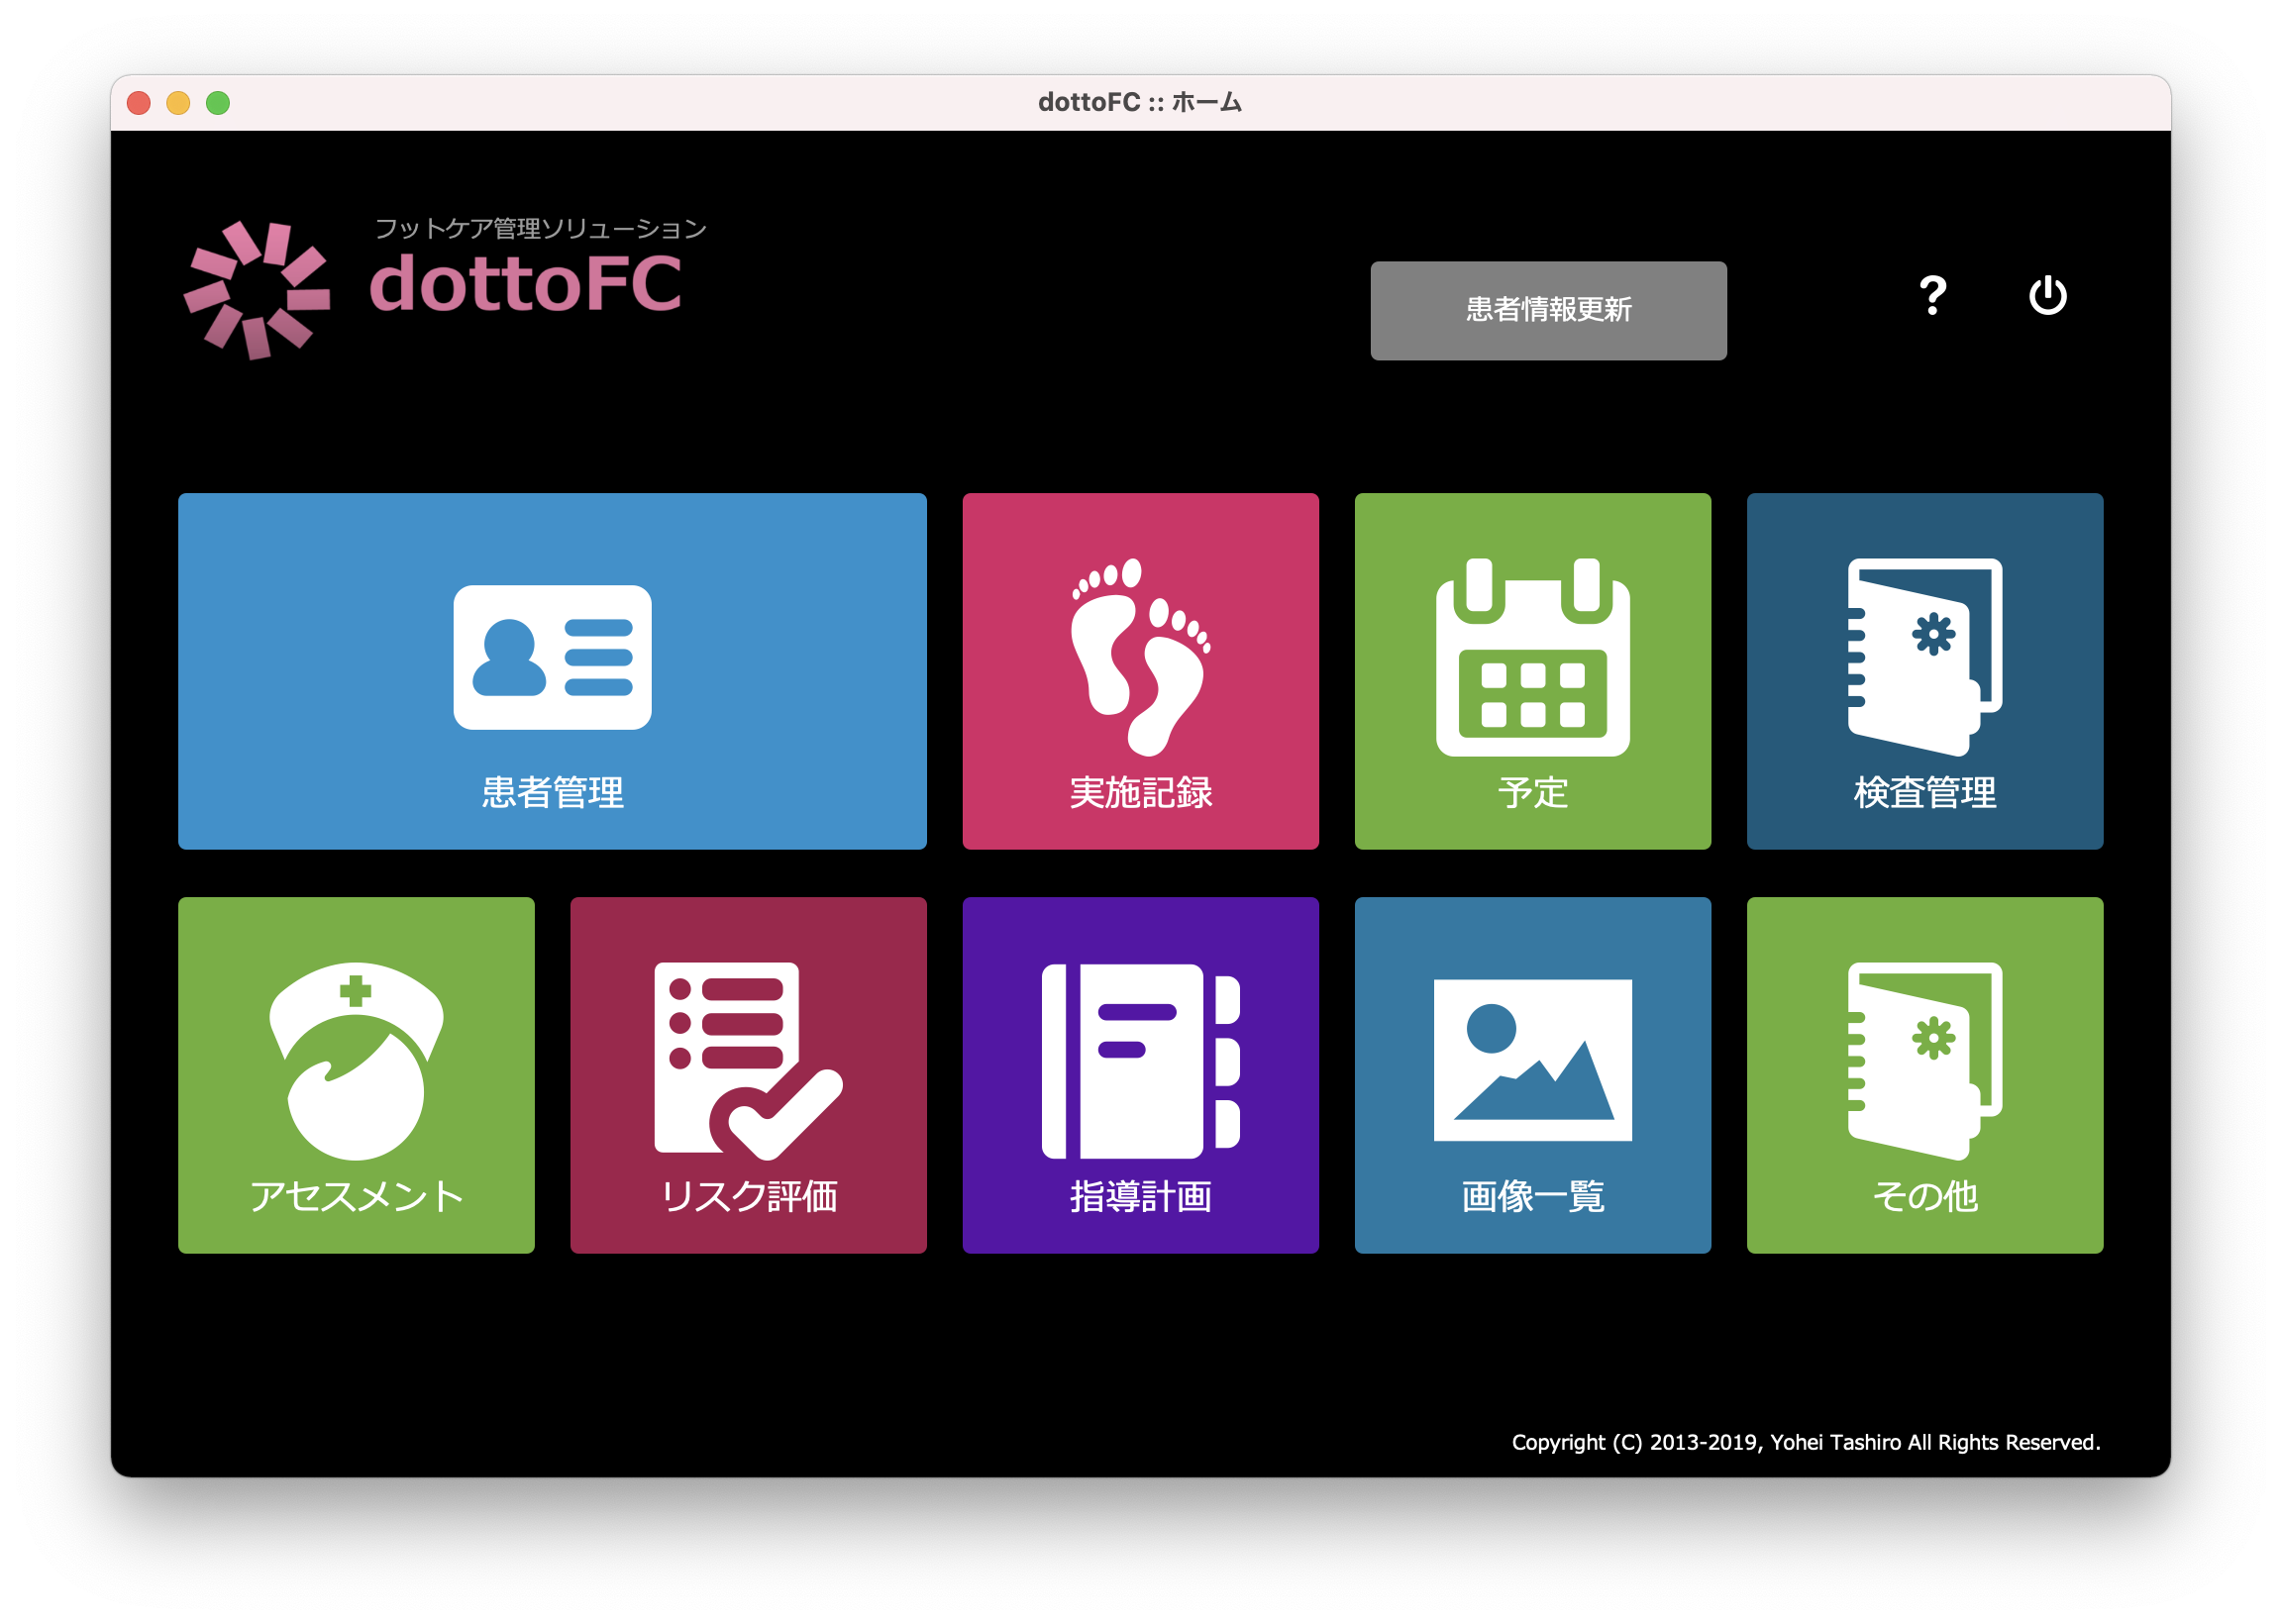Minimize window with yellow button
Viewport: 2282px width, 1624px height.
pyautogui.click(x=178, y=103)
